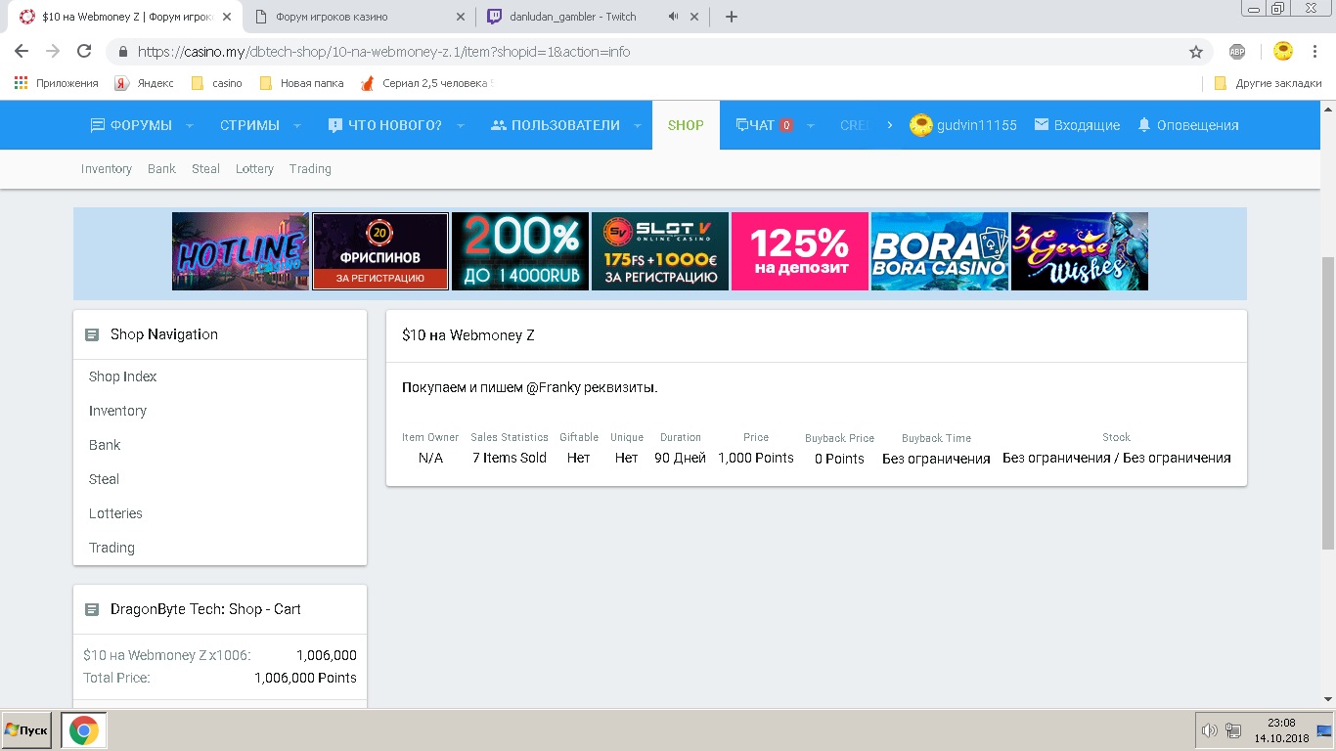Reload the current page
This screenshot has height=751, width=1336.
click(x=84, y=52)
